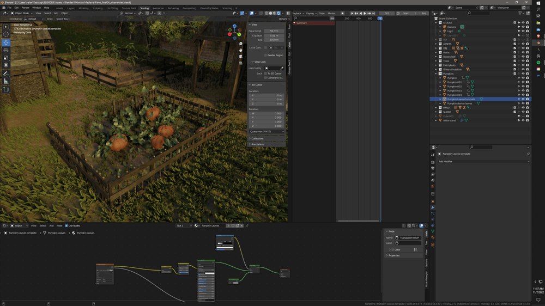Open the Physics properties icon
The height and width of the screenshot is (306, 545).
433,219
